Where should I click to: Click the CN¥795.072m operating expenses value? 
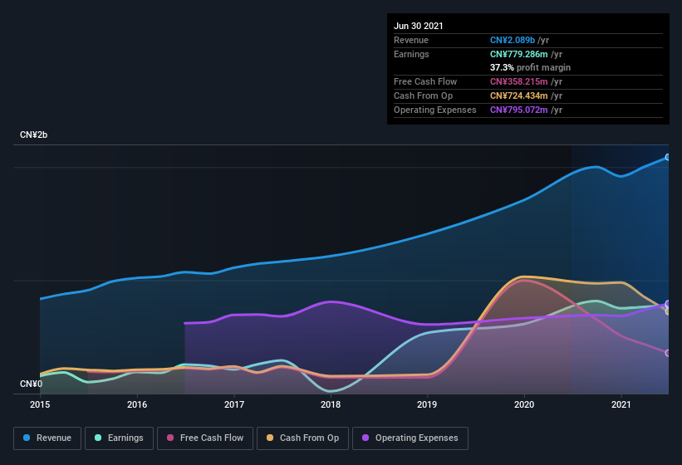(519, 110)
